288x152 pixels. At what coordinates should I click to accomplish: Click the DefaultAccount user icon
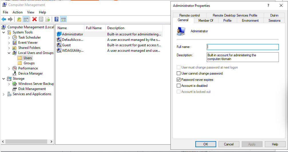(x=59, y=40)
